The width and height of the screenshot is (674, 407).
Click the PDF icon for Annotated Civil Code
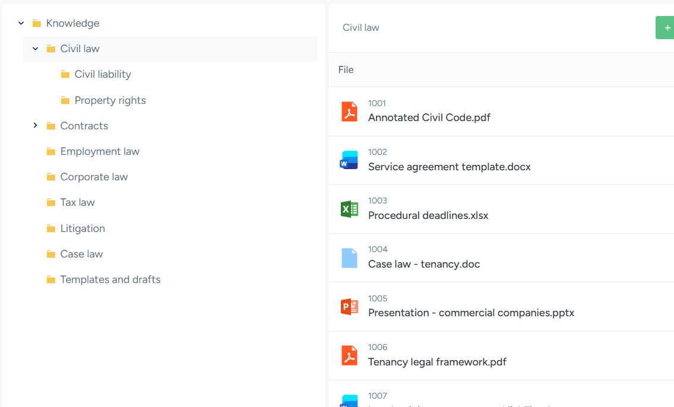pos(349,112)
